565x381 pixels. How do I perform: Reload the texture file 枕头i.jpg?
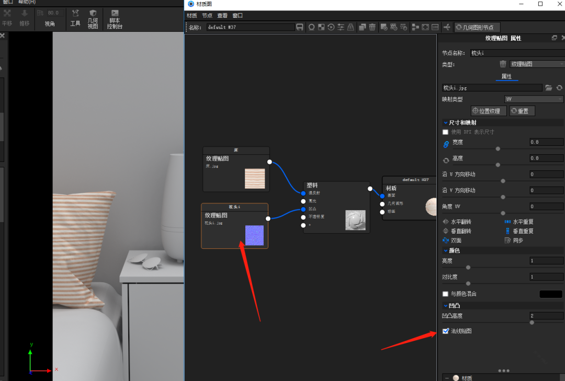[559, 88]
